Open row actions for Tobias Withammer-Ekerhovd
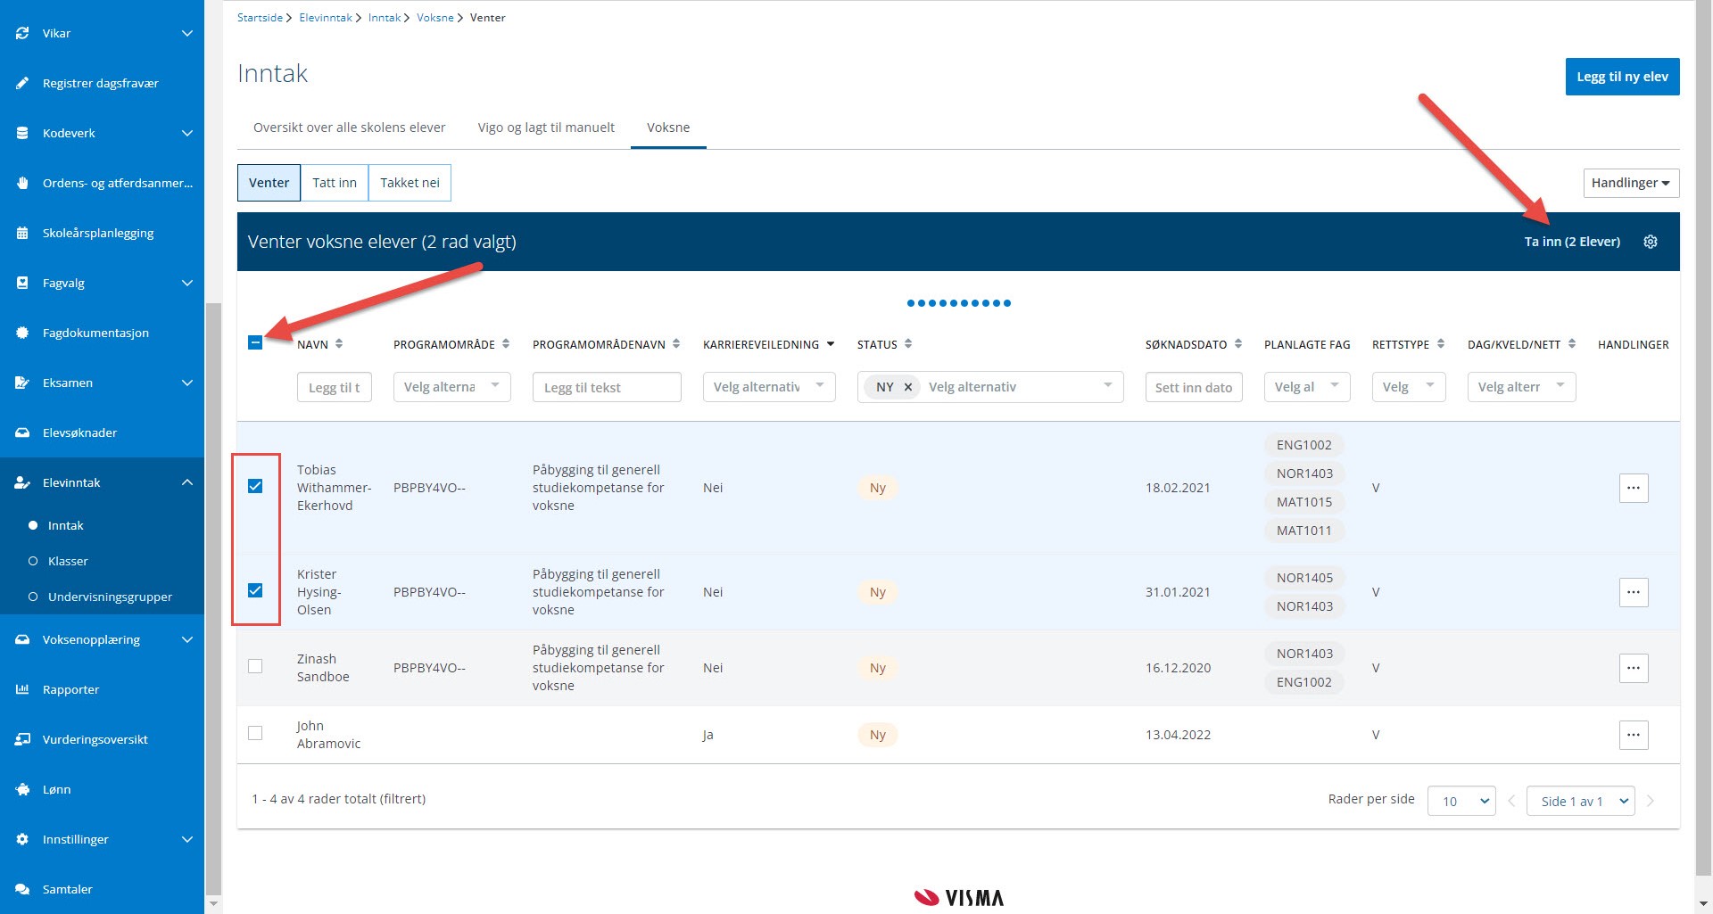The width and height of the screenshot is (1713, 914). (1634, 488)
